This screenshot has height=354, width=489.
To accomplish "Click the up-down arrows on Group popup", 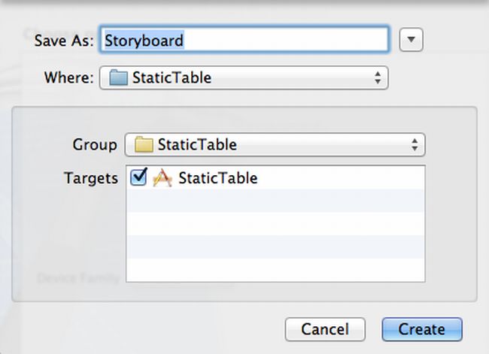I will 414,144.
